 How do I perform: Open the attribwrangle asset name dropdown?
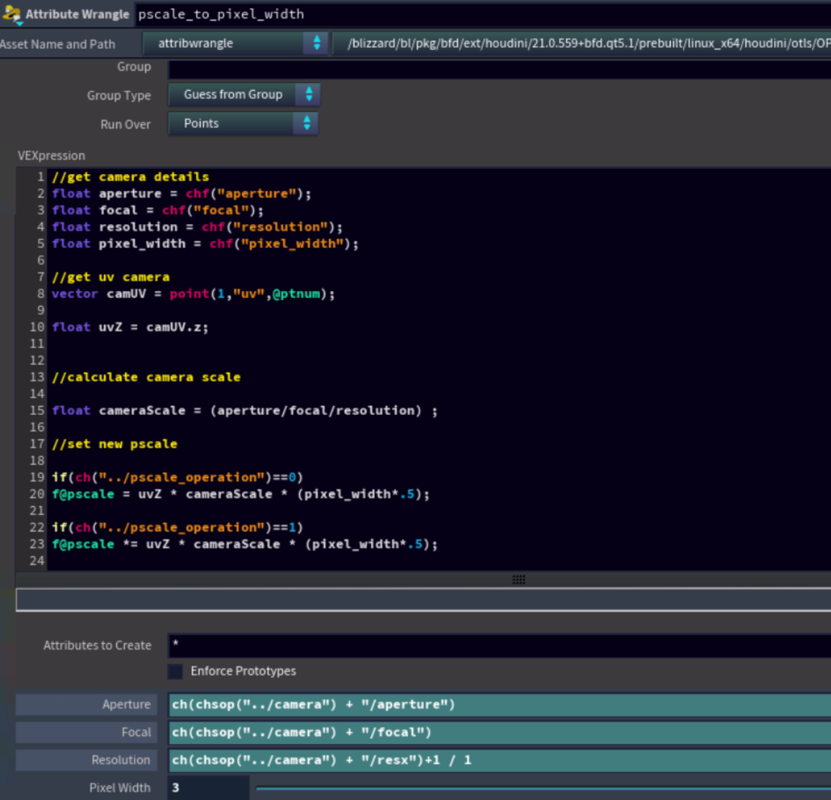click(235, 43)
